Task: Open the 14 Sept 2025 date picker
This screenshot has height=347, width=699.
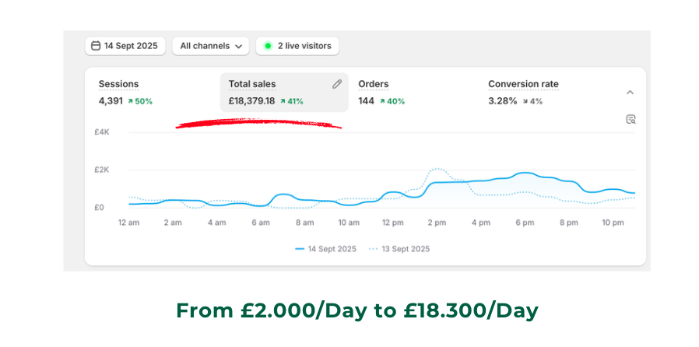Action: click(125, 46)
